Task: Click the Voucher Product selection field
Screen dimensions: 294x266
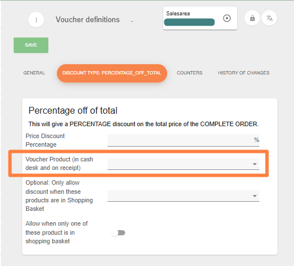Action: [183, 164]
